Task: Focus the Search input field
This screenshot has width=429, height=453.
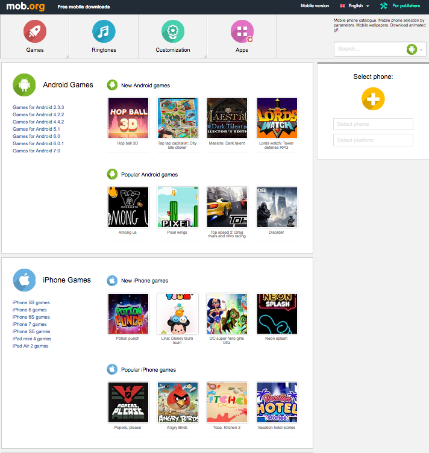Action: pos(370,49)
